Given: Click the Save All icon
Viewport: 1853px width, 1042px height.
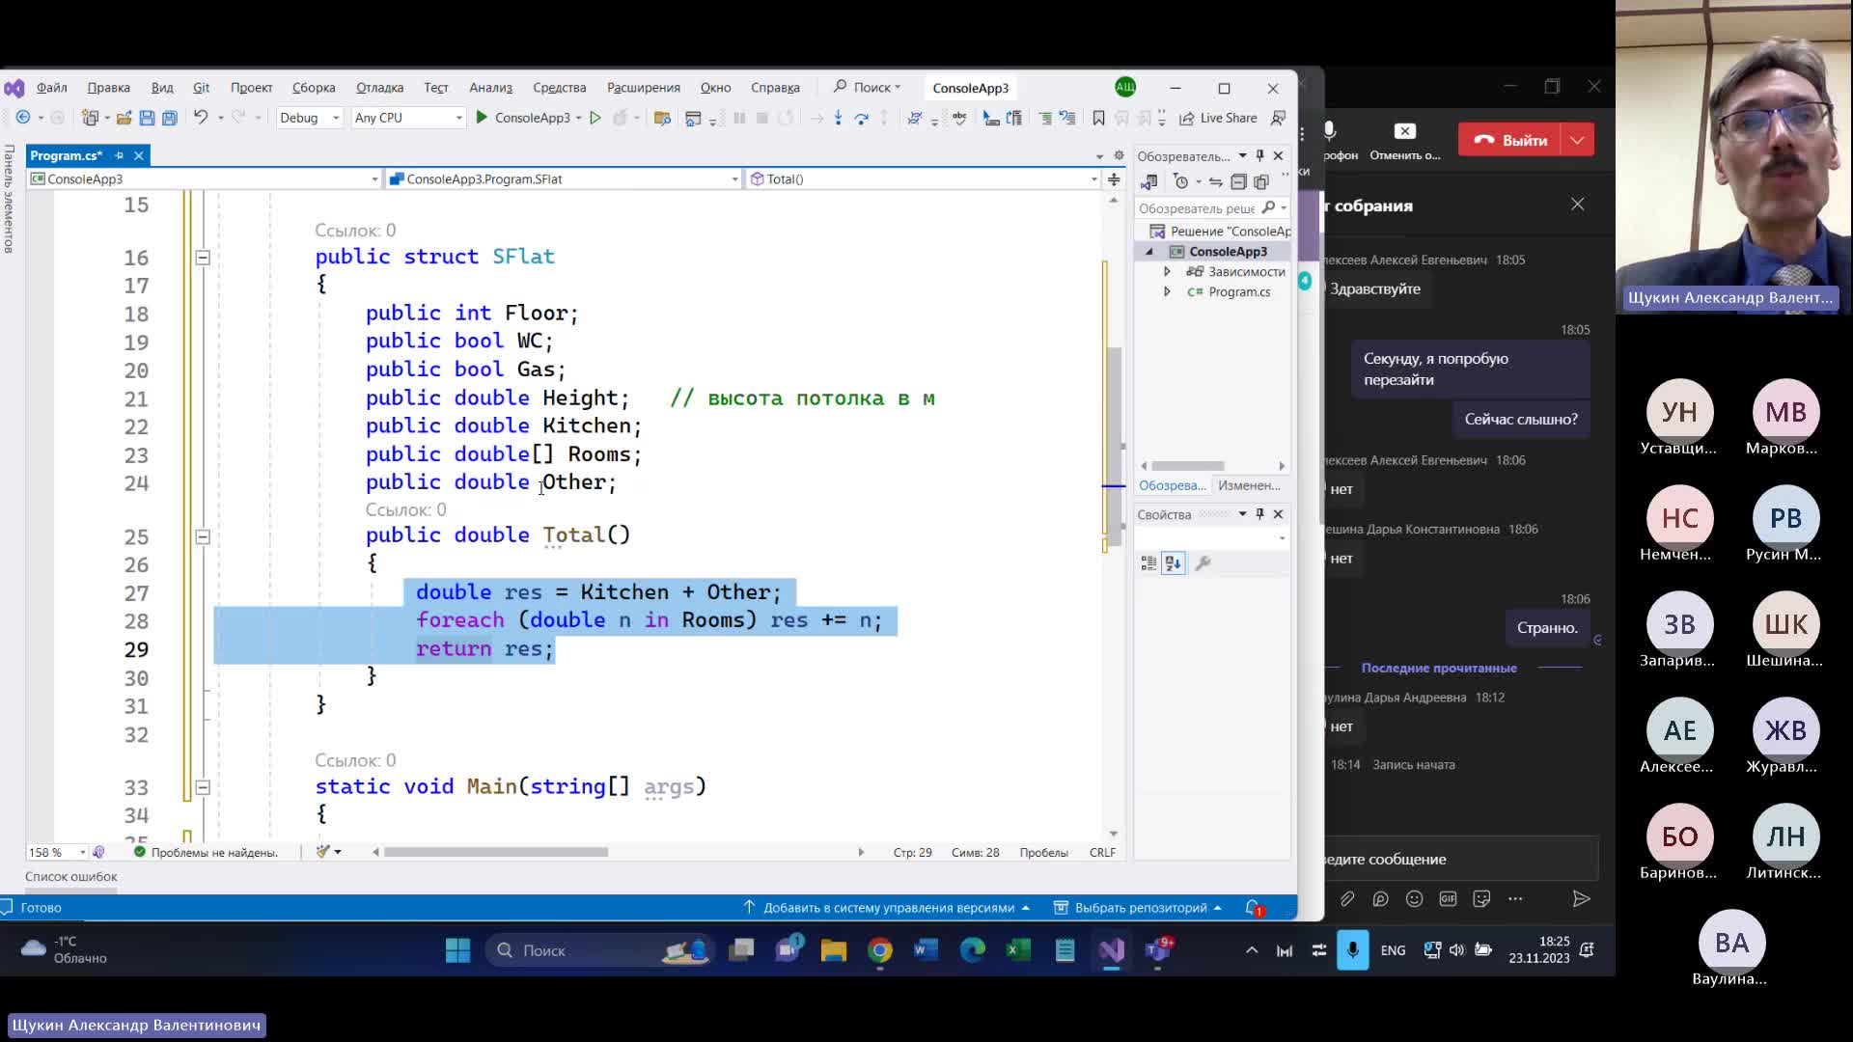Looking at the screenshot, I should tap(170, 118).
